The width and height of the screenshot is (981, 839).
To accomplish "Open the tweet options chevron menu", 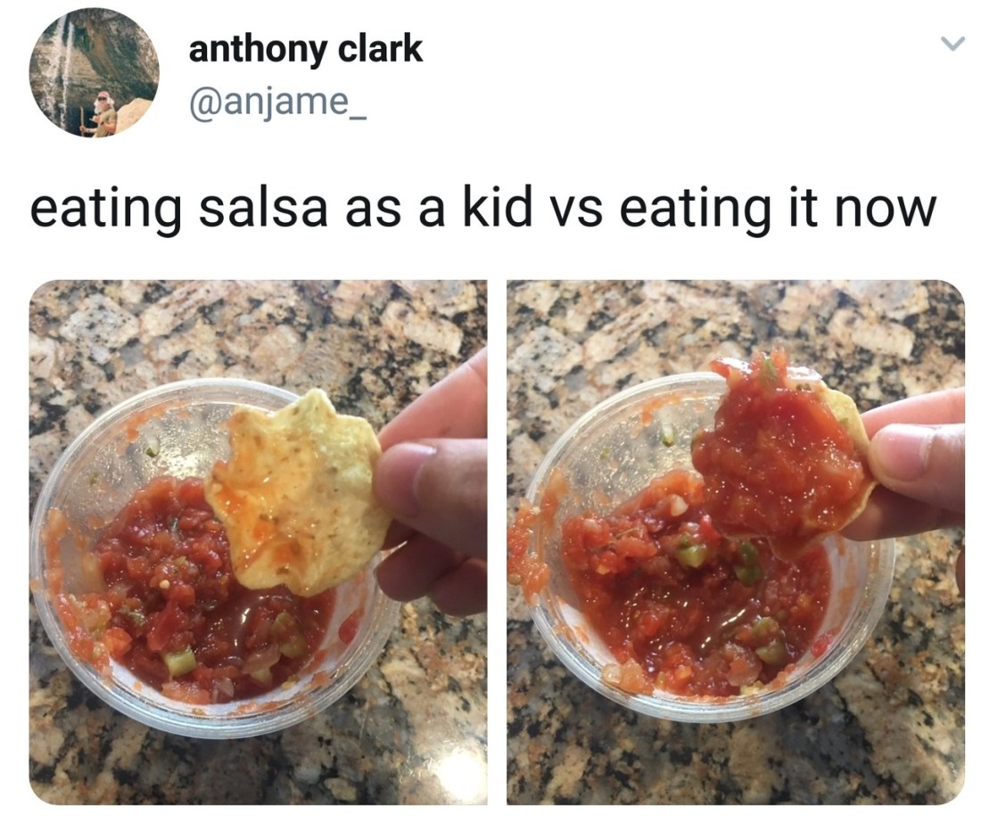I will (952, 44).
